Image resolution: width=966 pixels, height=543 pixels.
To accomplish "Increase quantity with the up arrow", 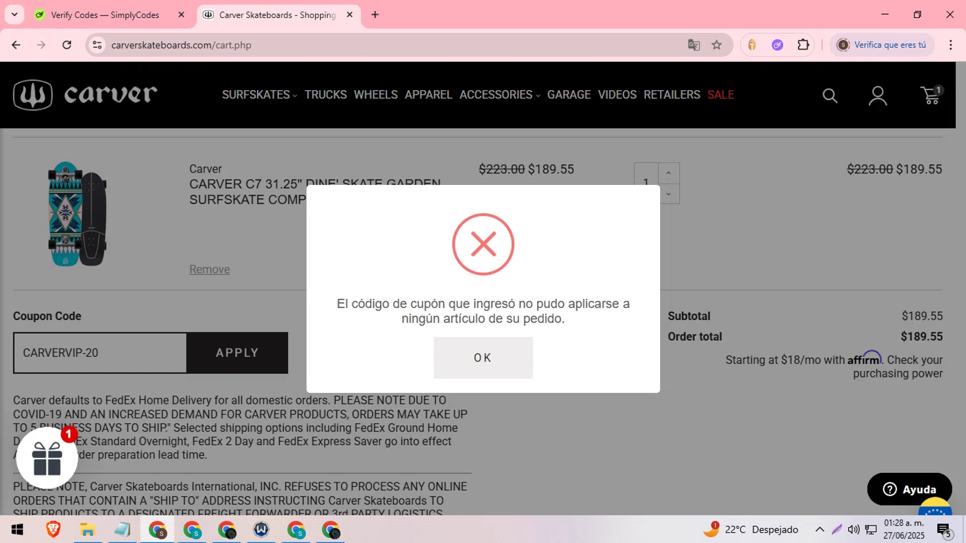I will coord(668,173).
